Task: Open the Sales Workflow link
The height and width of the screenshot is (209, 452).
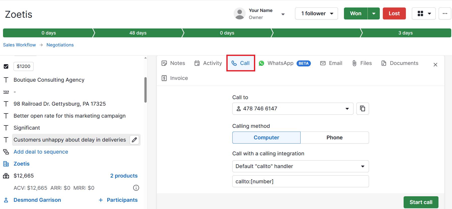Action: point(19,45)
